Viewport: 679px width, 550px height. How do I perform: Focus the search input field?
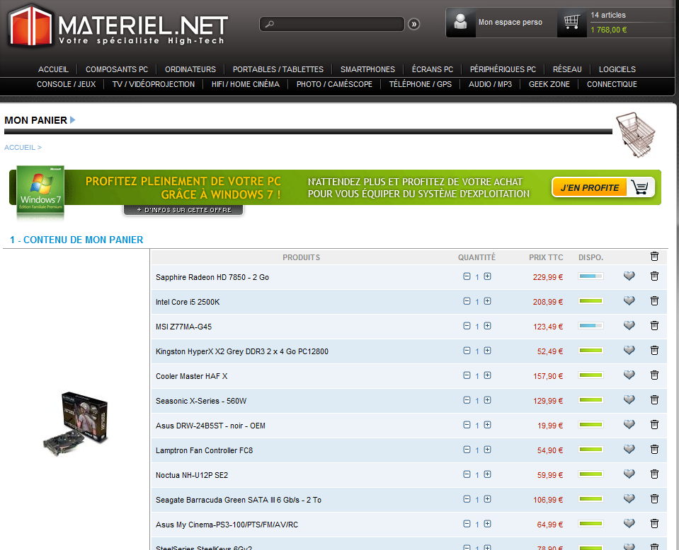pos(333,24)
